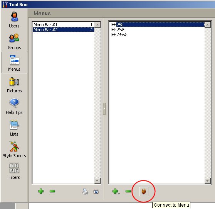Open the Style Sheets section icon
This screenshot has height=209, width=215.
[14, 146]
